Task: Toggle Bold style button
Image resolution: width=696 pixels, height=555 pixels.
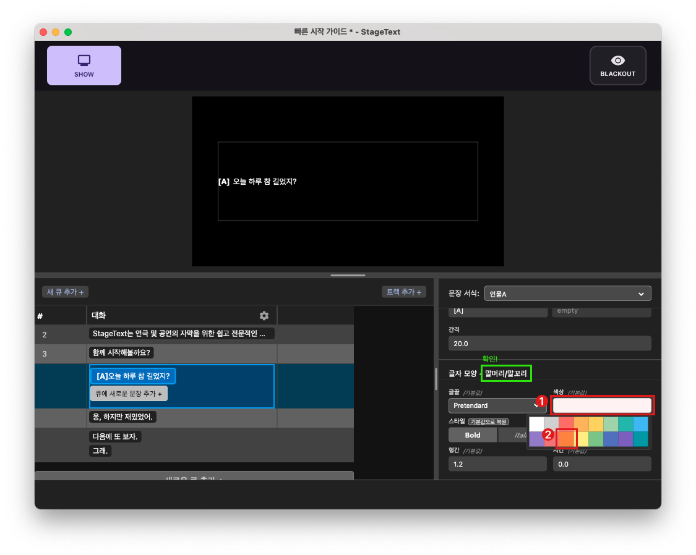Action: (473, 435)
